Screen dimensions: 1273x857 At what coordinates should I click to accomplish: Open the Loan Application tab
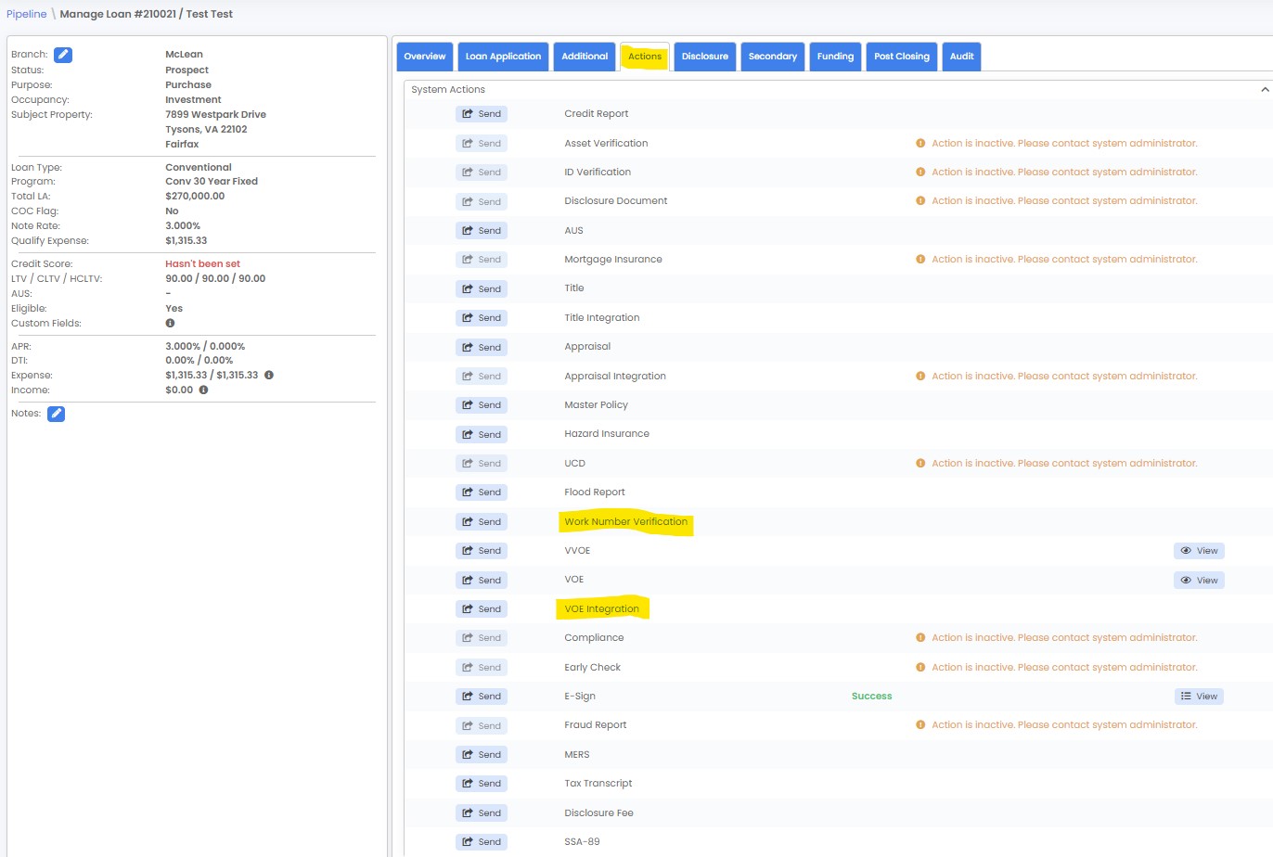coord(503,57)
